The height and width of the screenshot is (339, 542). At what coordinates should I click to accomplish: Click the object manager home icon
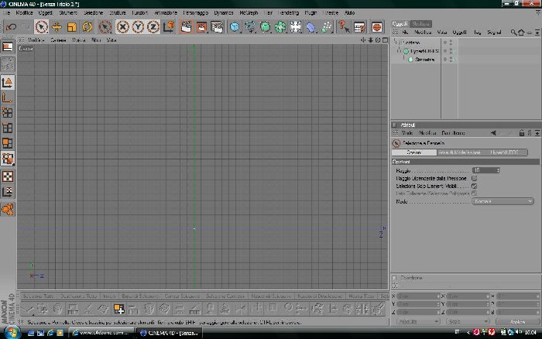[x=521, y=33]
